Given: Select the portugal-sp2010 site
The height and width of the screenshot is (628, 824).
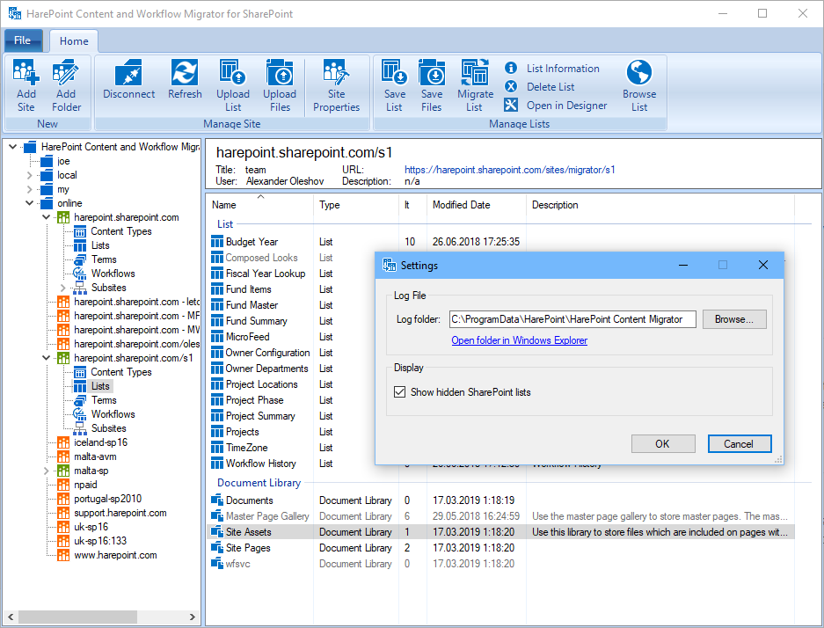Looking at the screenshot, I should click(108, 499).
